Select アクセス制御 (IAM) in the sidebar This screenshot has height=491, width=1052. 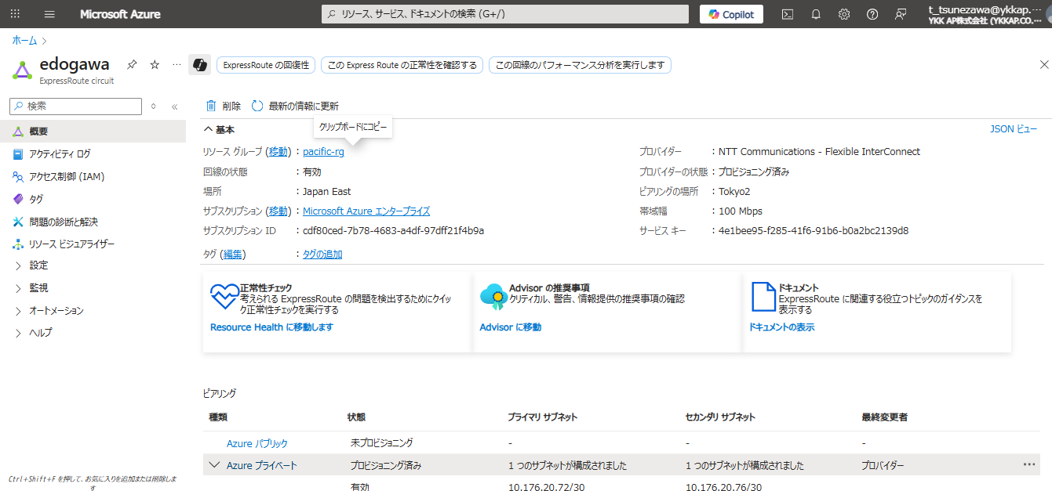[67, 177]
